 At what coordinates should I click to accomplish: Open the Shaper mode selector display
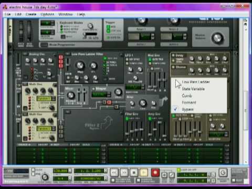pyautogui.click(x=99, y=94)
